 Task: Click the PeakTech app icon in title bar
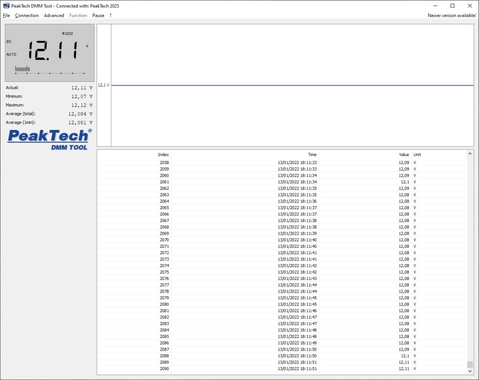pyautogui.click(x=6, y=6)
